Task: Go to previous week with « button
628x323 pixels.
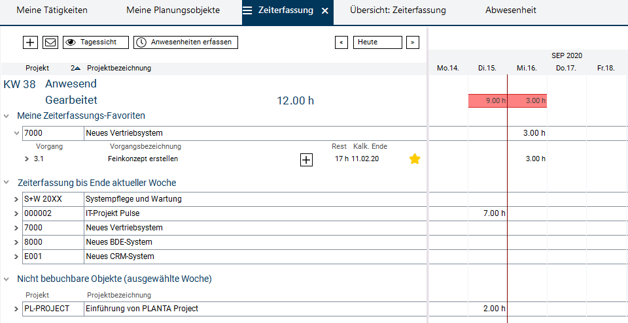Action: click(341, 42)
